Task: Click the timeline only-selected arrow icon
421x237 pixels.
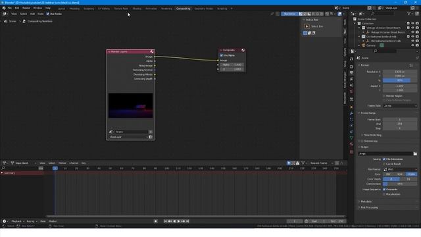Action: [x=289, y=163]
